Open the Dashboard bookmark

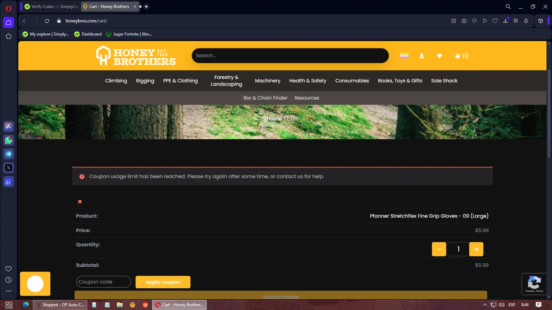click(88, 34)
